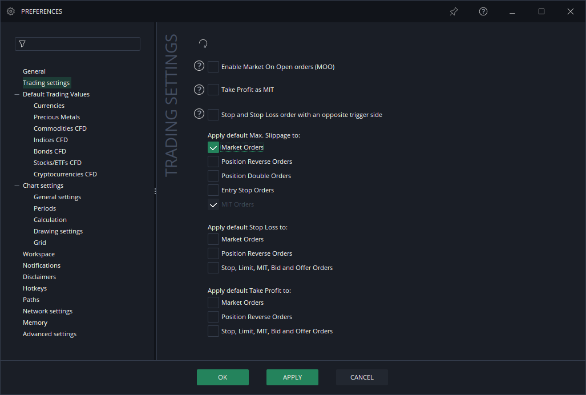The width and height of the screenshot is (586, 395).
Task: Check Max. Slippage Position Reverse Orders
Action: click(213, 162)
